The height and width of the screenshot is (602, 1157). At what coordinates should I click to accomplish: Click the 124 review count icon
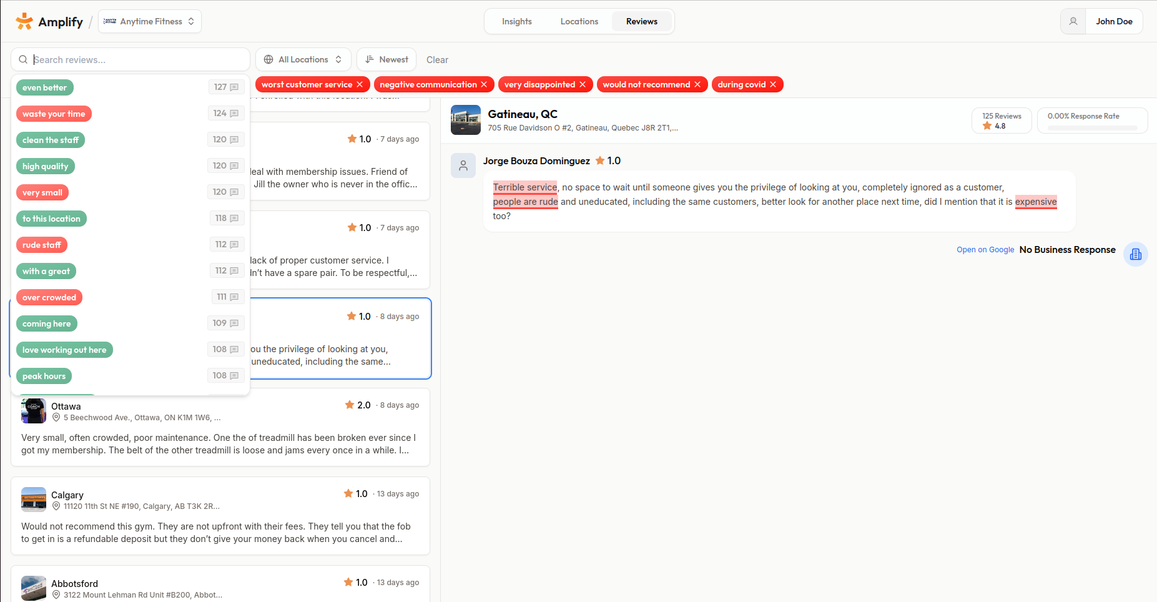pyautogui.click(x=234, y=114)
